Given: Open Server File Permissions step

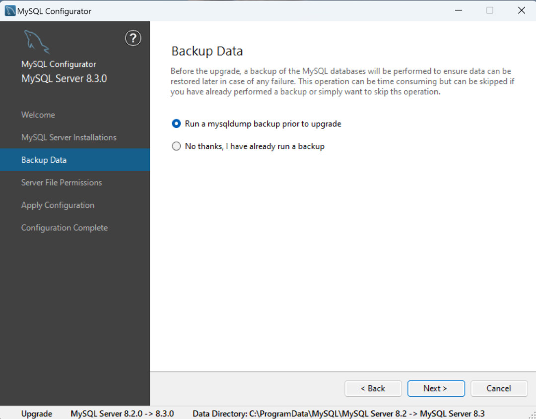Looking at the screenshot, I should click(x=62, y=182).
